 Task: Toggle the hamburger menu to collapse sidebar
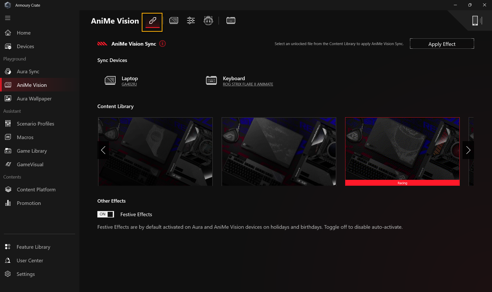click(8, 18)
